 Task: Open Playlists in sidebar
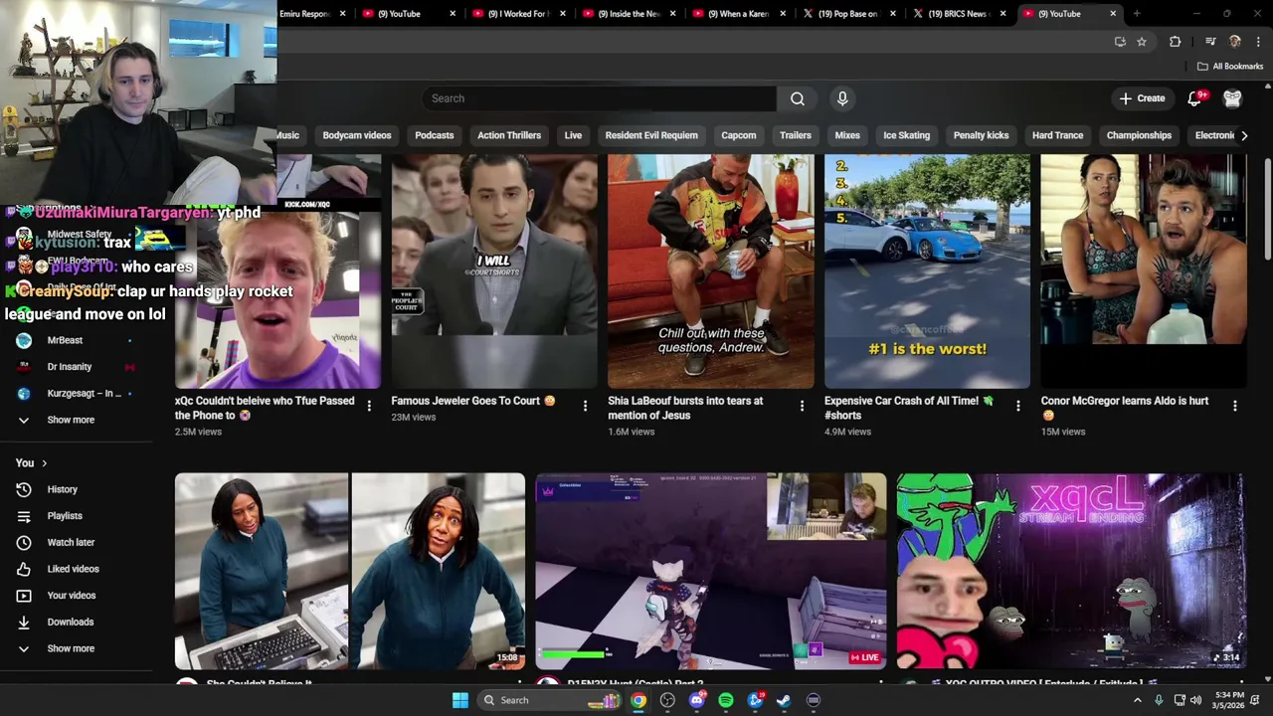(65, 516)
